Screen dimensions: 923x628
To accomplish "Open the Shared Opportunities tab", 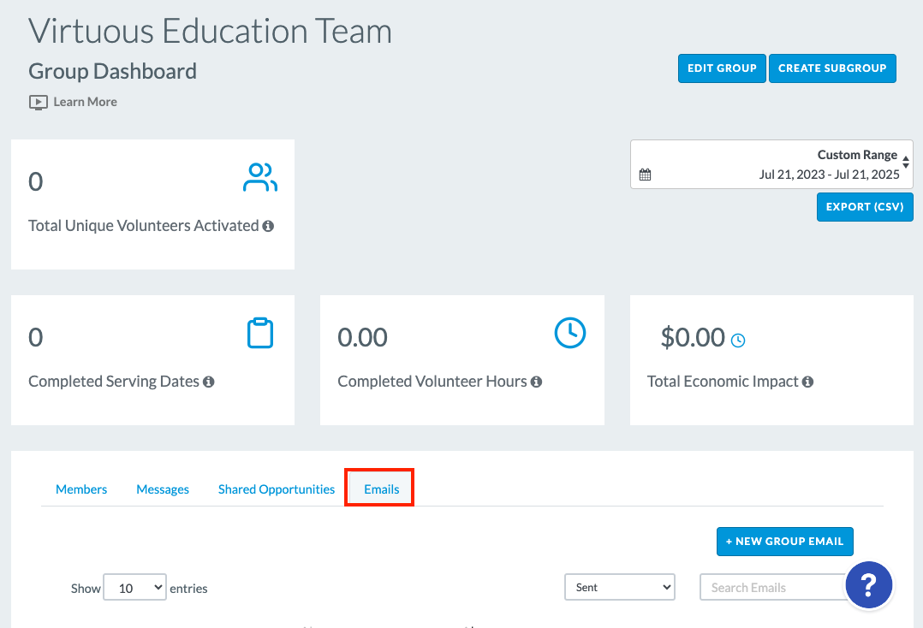I will [277, 489].
